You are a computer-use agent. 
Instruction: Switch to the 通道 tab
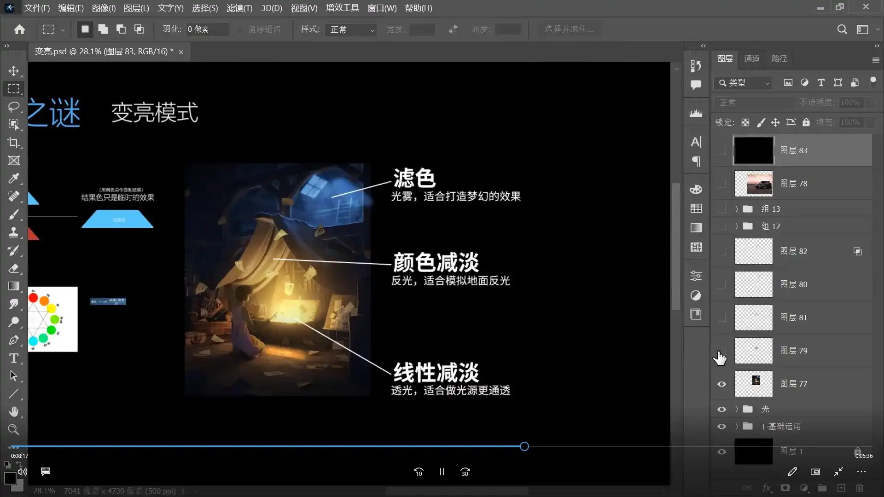pyautogui.click(x=752, y=58)
